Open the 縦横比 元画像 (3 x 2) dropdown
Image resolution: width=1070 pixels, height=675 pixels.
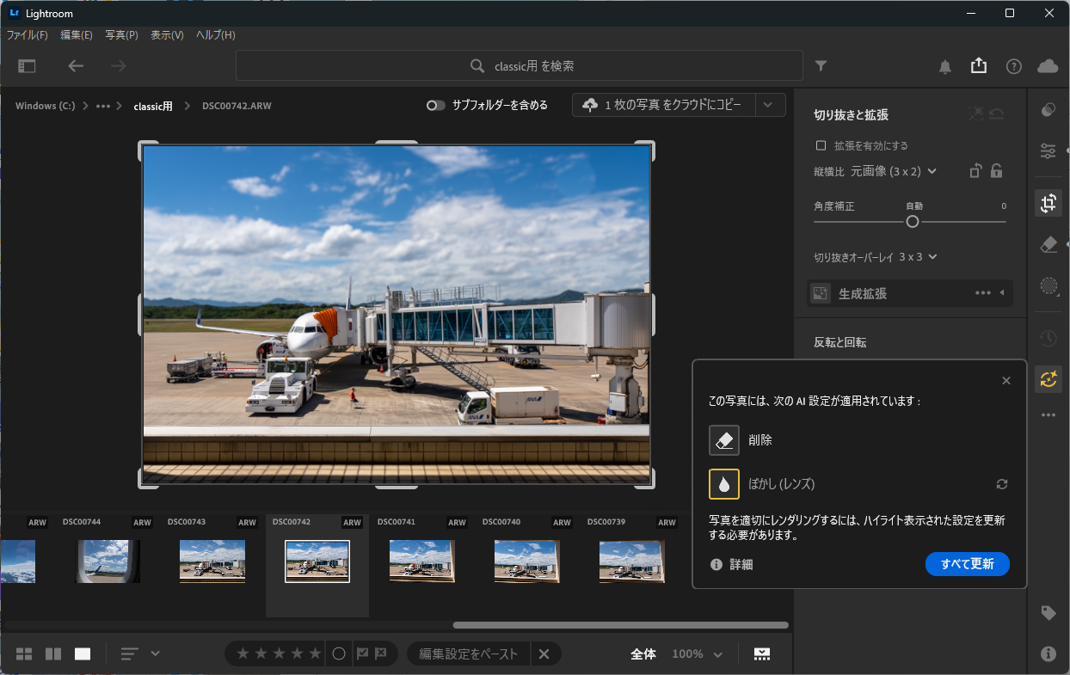pos(894,171)
